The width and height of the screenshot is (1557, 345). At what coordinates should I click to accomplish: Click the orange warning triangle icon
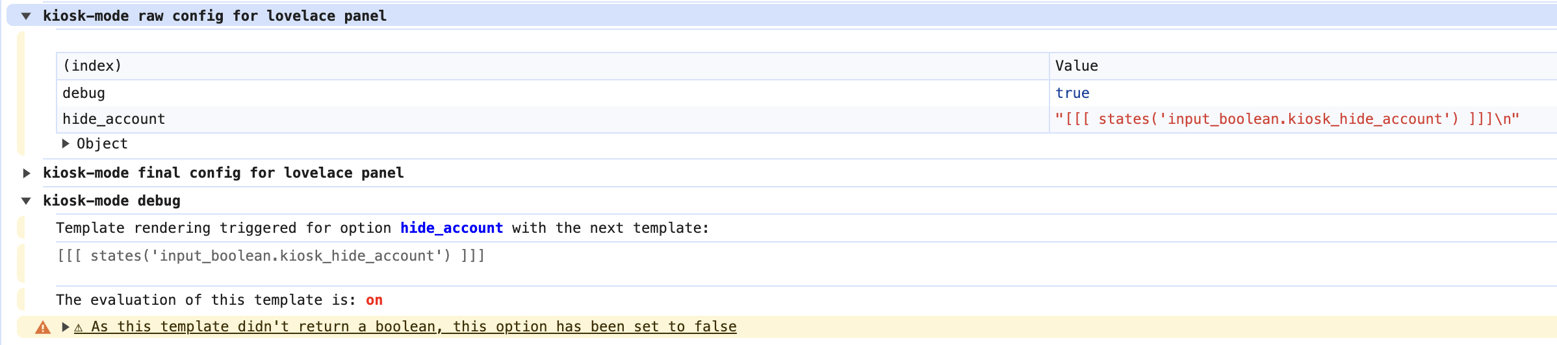[x=43, y=327]
